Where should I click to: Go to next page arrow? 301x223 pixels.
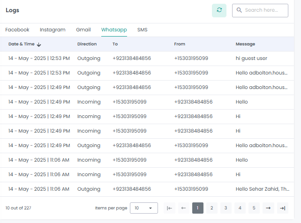pyautogui.click(x=268, y=208)
